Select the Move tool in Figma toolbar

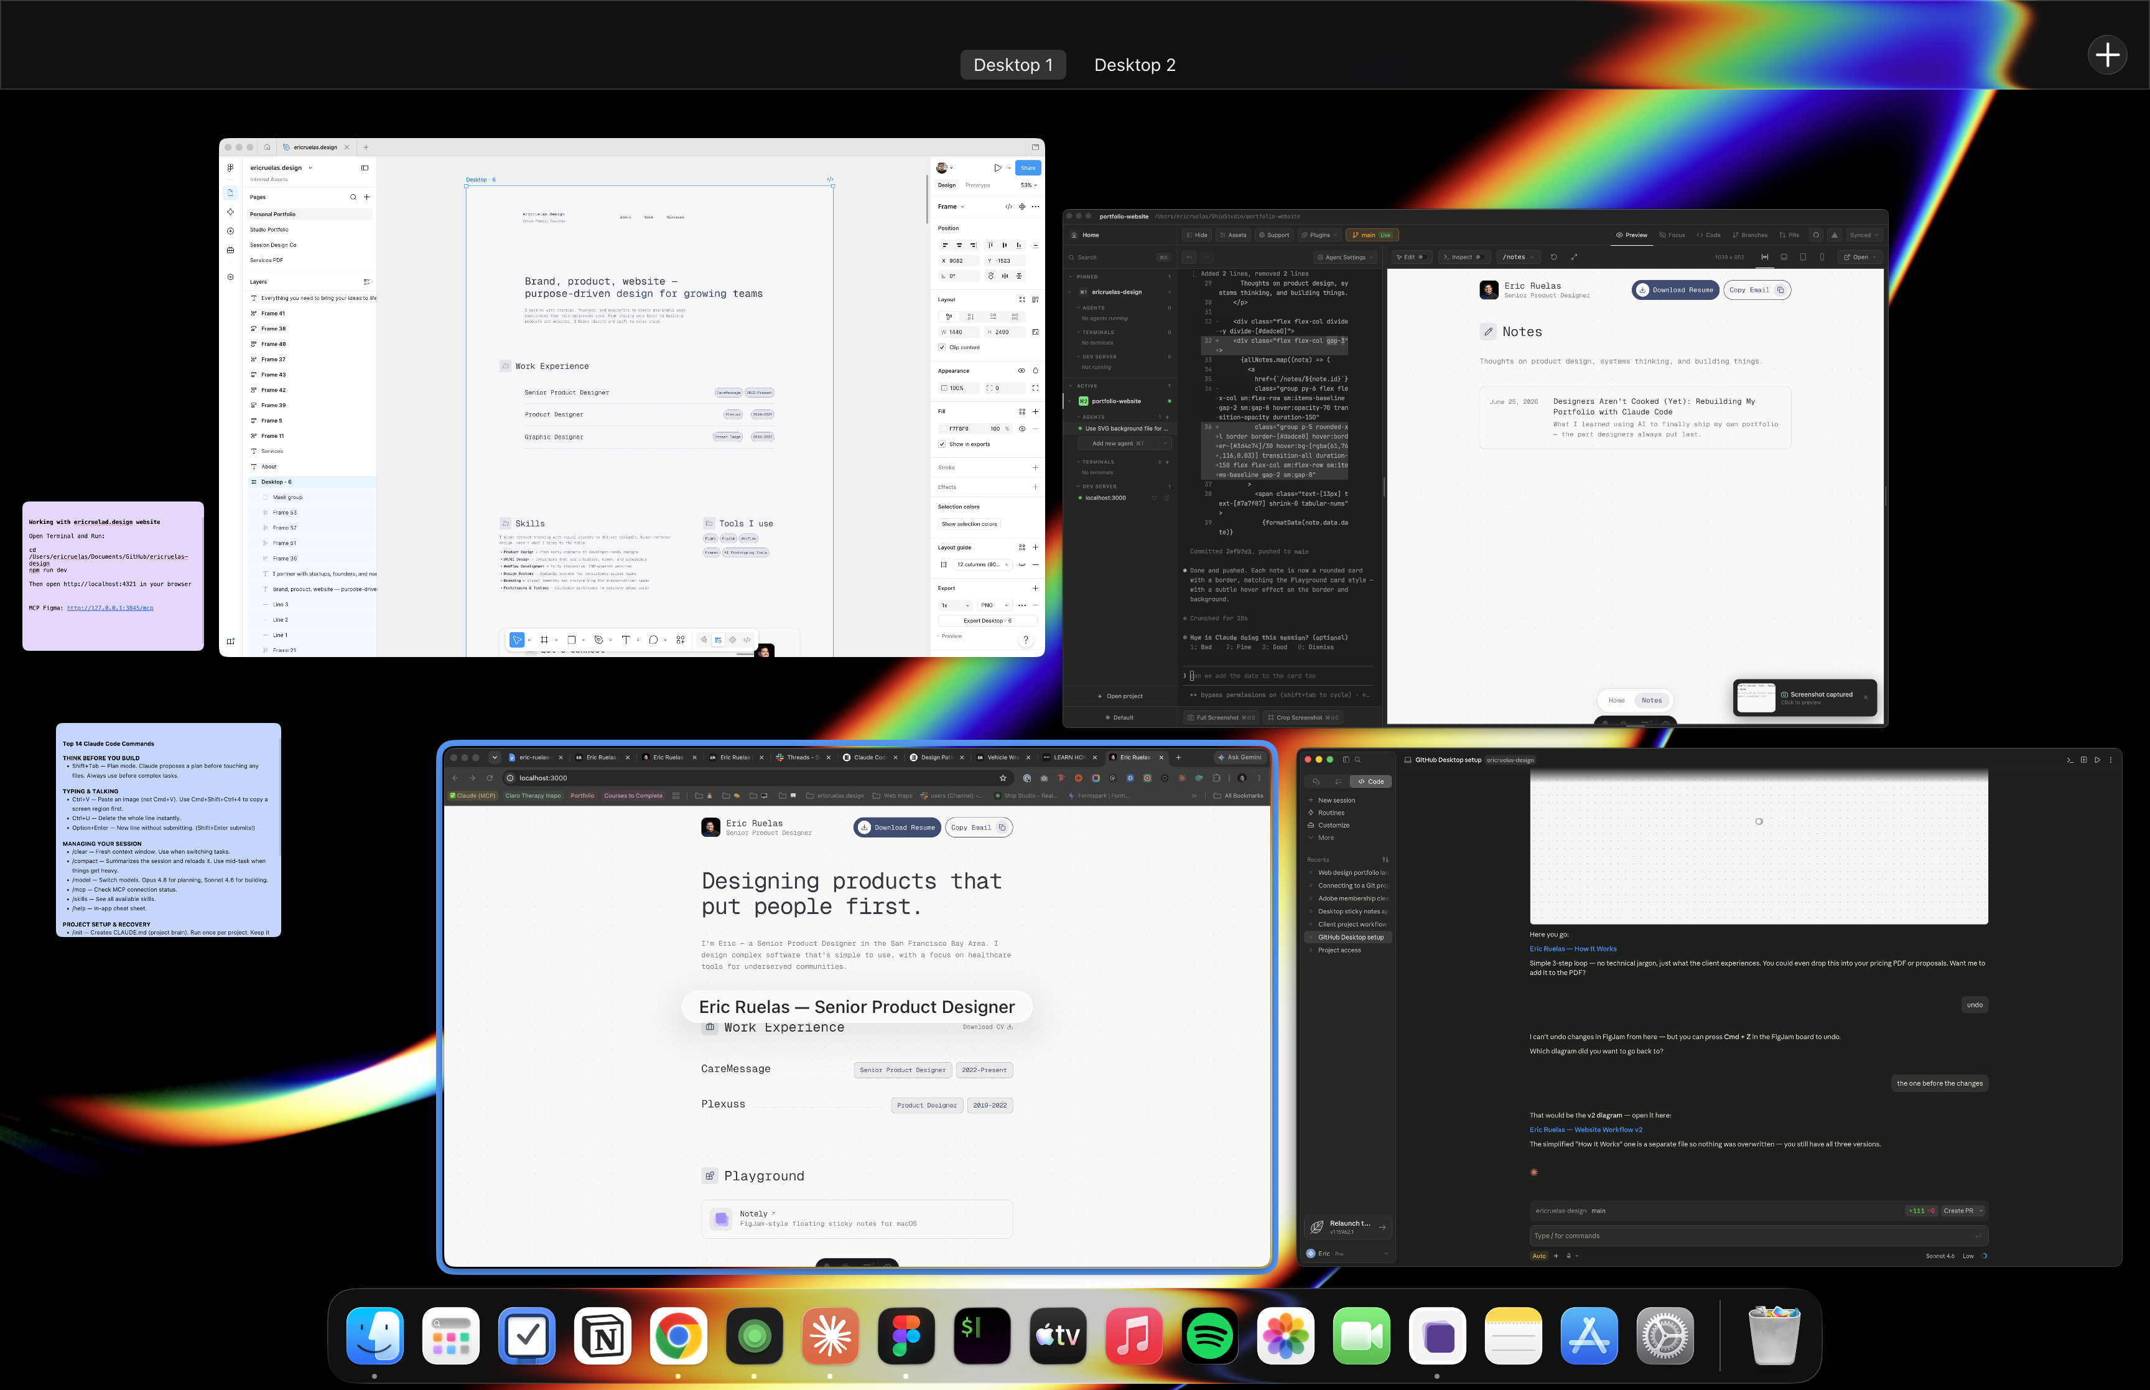[x=517, y=640]
